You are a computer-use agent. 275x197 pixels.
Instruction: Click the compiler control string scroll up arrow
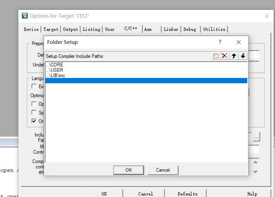pos(256,162)
